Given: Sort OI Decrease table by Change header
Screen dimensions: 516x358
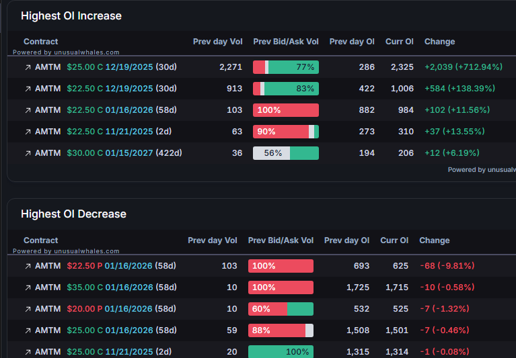Looking at the screenshot, I should (x=435, y=240).
